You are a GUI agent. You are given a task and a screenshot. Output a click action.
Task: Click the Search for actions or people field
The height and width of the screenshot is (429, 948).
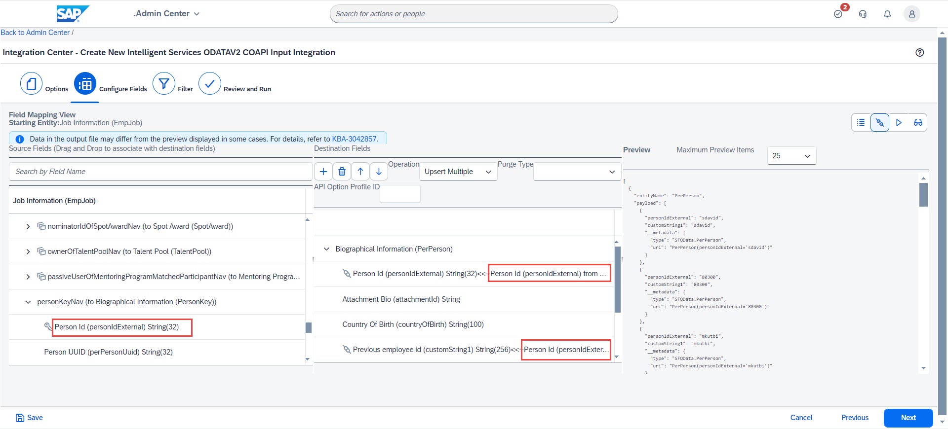click(x=474, y=14)
